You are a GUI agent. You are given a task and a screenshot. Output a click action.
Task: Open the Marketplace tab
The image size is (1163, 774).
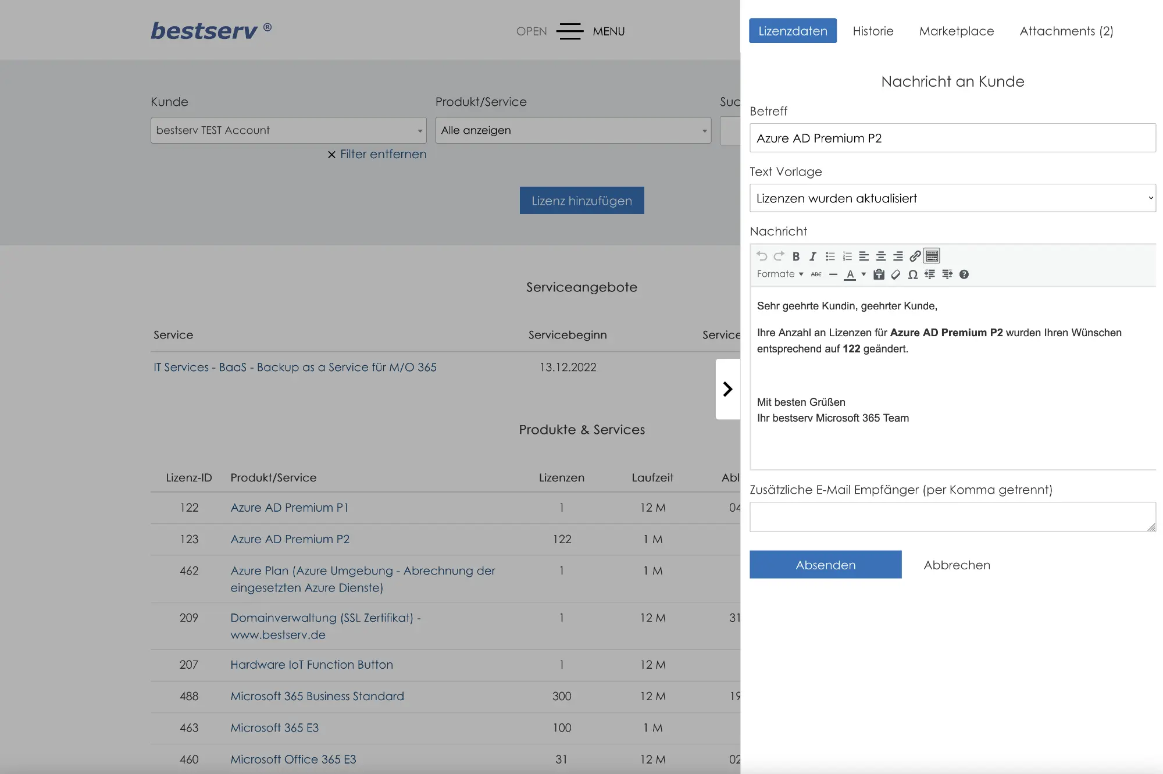point(957,31)
